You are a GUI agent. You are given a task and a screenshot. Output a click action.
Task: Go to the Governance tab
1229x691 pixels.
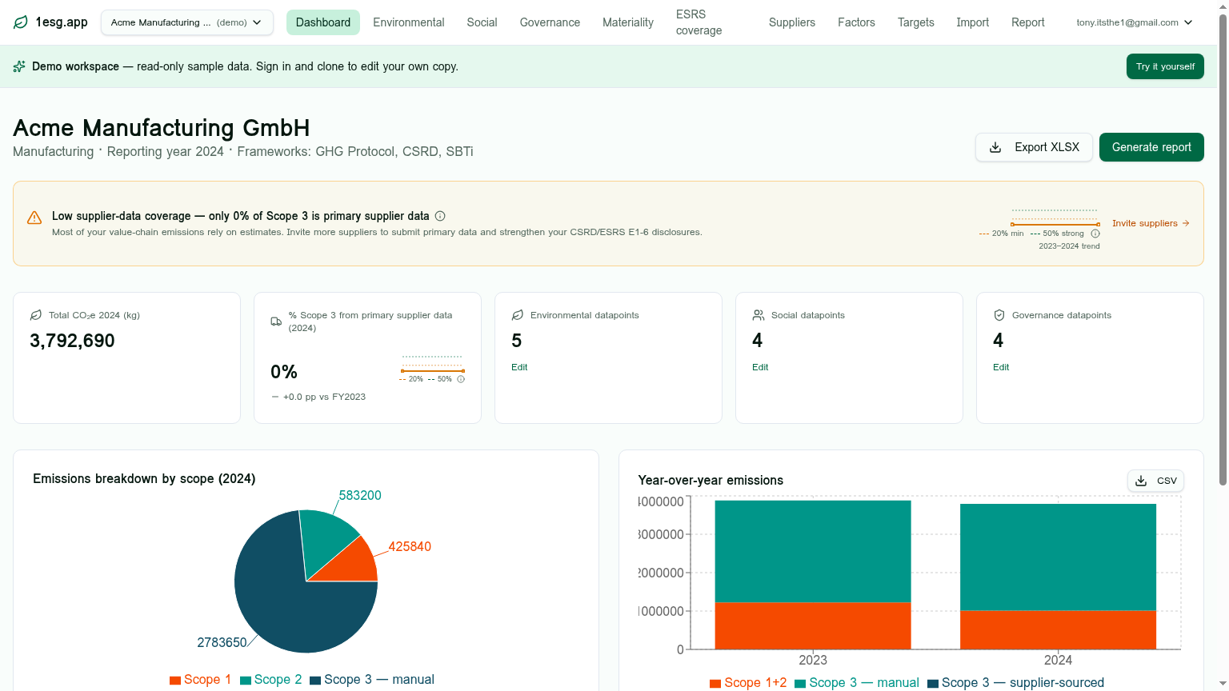click(x=550, y=22)
